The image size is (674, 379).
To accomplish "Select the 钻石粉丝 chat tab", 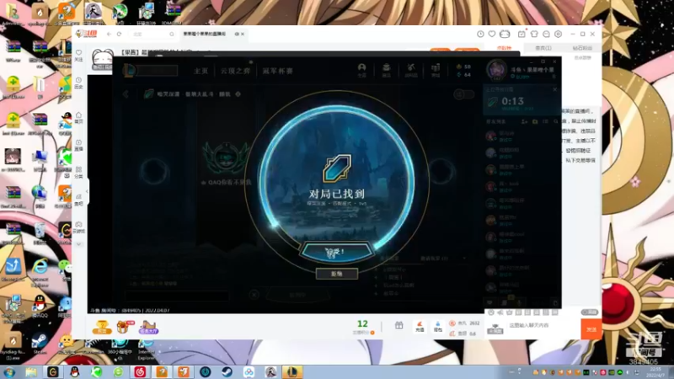I will (x=582, y=48).
